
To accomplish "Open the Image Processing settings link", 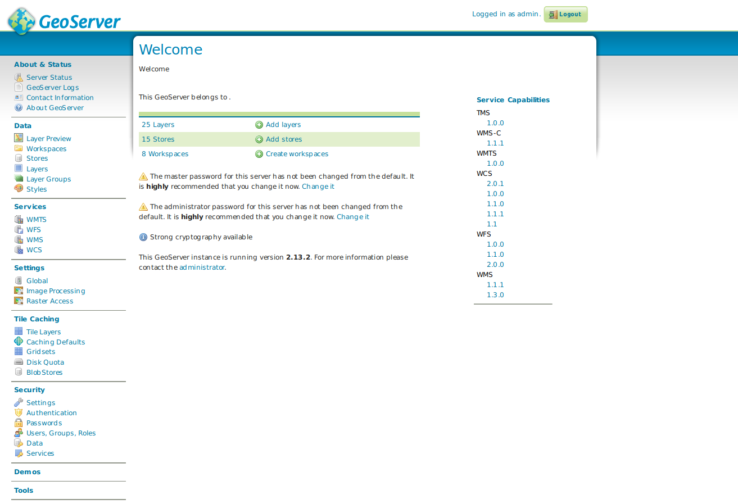I will pyautogui.click(x=56, y=291).
